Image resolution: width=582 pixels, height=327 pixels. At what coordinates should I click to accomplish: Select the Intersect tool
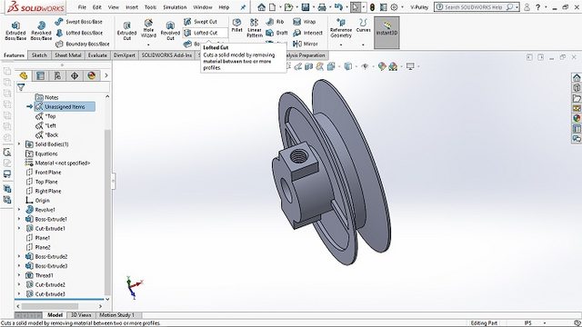tap(307, 33)
